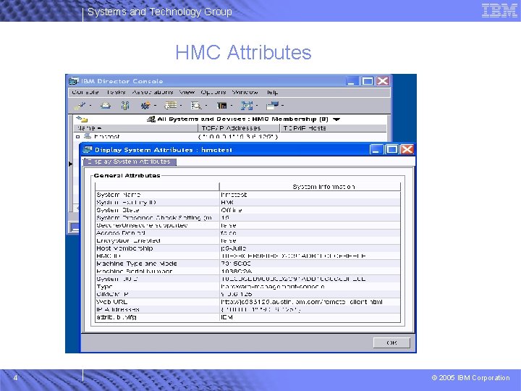Image resolution: width=521 pixels, height=391 pixels.
Task: Open the Tasks menu
Action: (x=116, y=92)
